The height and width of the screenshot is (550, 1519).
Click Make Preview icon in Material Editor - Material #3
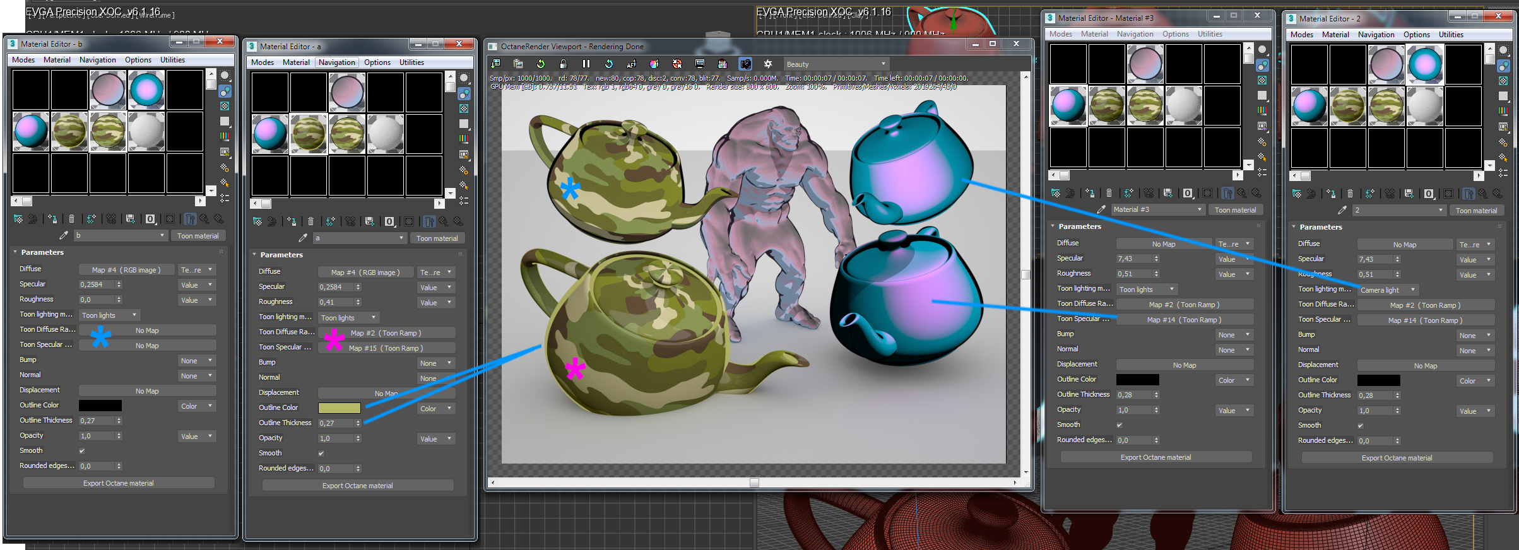point(1262,126)
